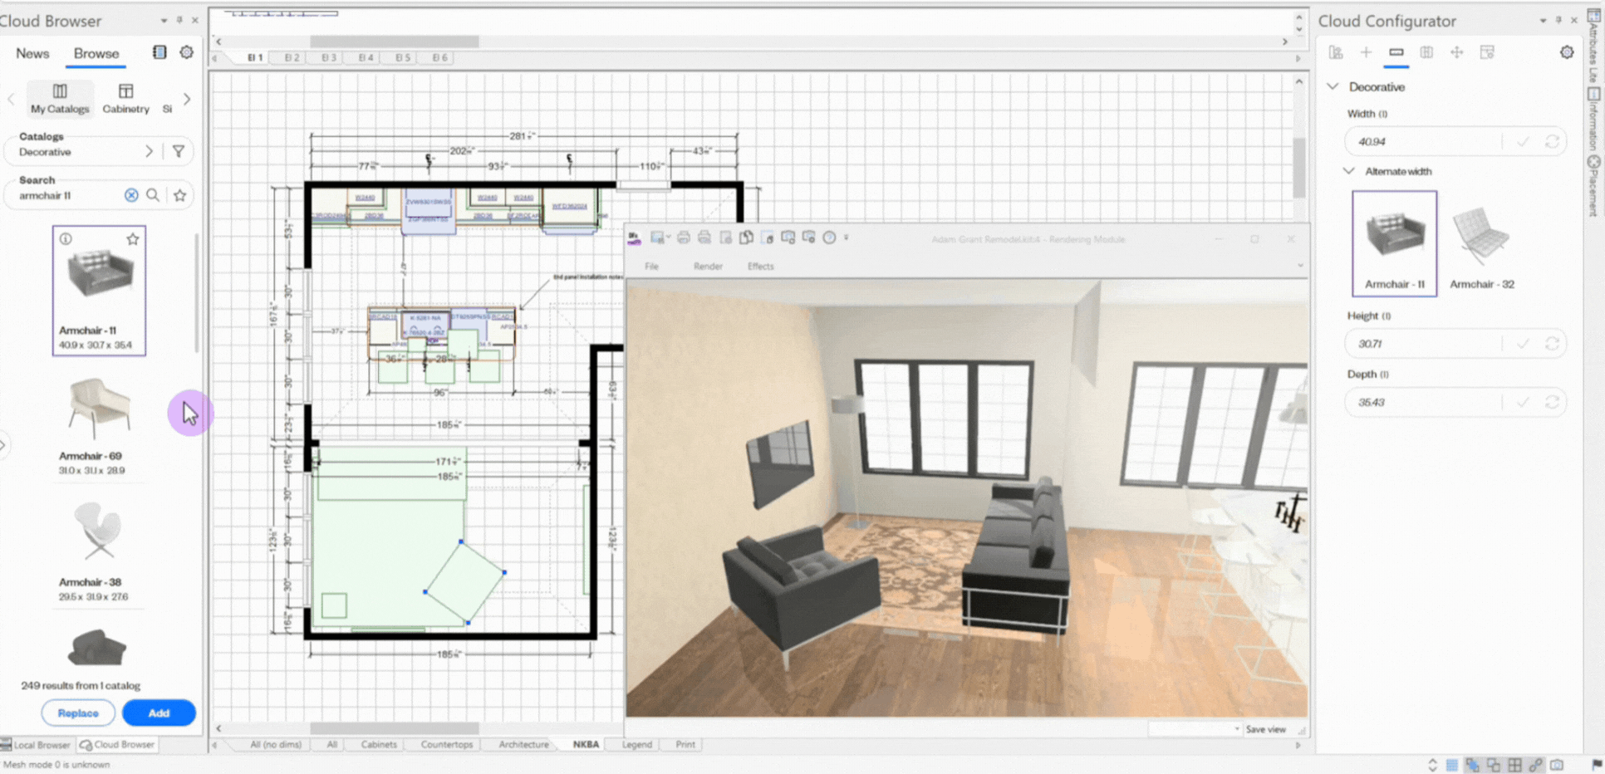Click horizontal scrollbar below floor plan
This screenshot has height=774, width=1605.
[x=395, y=728]
